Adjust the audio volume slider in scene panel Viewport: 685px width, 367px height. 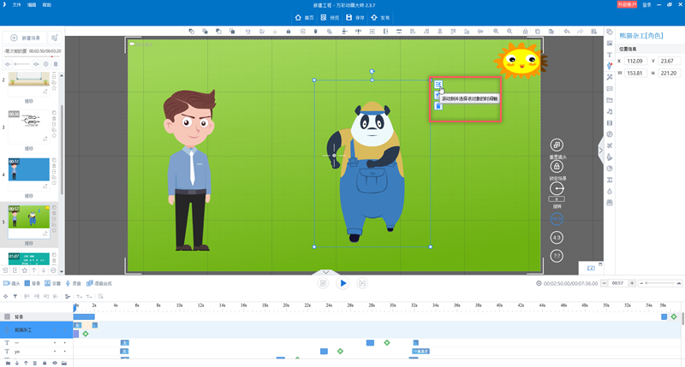click(21, 64)
